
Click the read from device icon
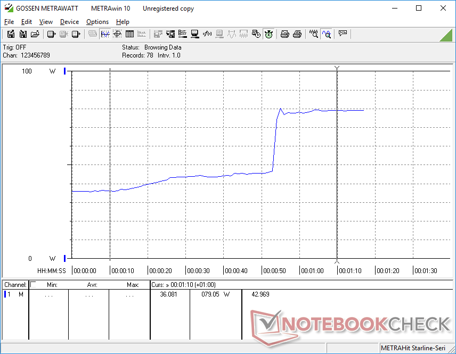tap(51, 34)
